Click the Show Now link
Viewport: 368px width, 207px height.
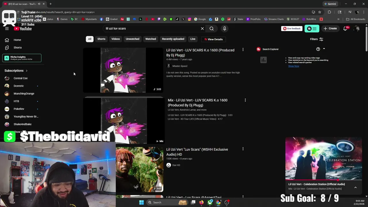(294, 66)
